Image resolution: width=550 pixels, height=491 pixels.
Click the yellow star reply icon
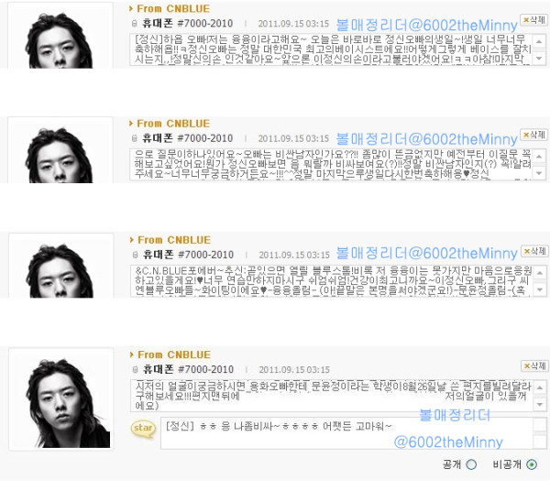[143, 429]
